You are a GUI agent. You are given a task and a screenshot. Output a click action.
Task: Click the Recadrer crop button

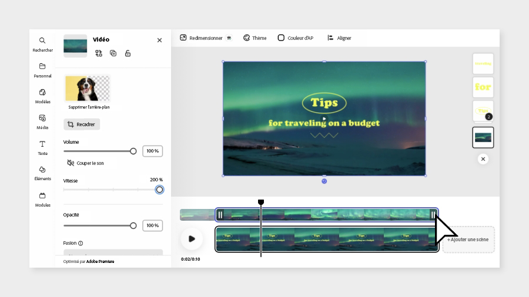pyautogui.click(x=82, y=124)
